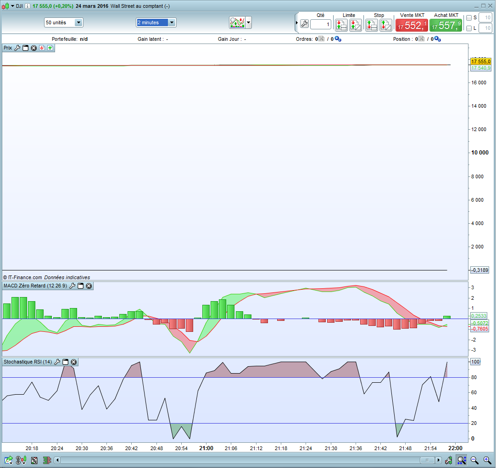The width and height of the screenshot is (496, 468).
Task: Click the Portefeuille: n/d text
Action: (70, 39)
